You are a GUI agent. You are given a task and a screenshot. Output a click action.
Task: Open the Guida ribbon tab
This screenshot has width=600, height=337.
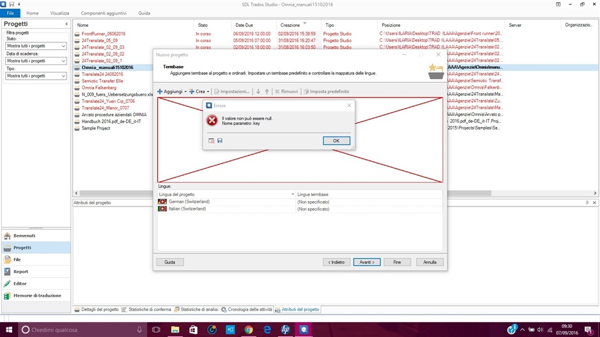(x=144, y=13)
